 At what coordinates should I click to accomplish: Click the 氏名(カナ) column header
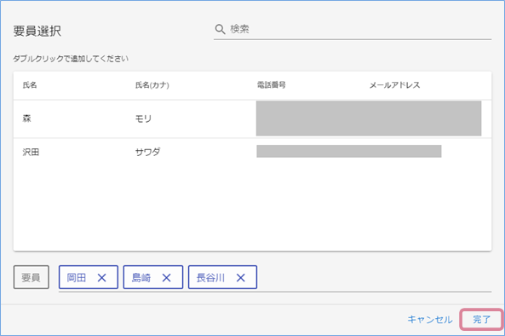[152, 85]
